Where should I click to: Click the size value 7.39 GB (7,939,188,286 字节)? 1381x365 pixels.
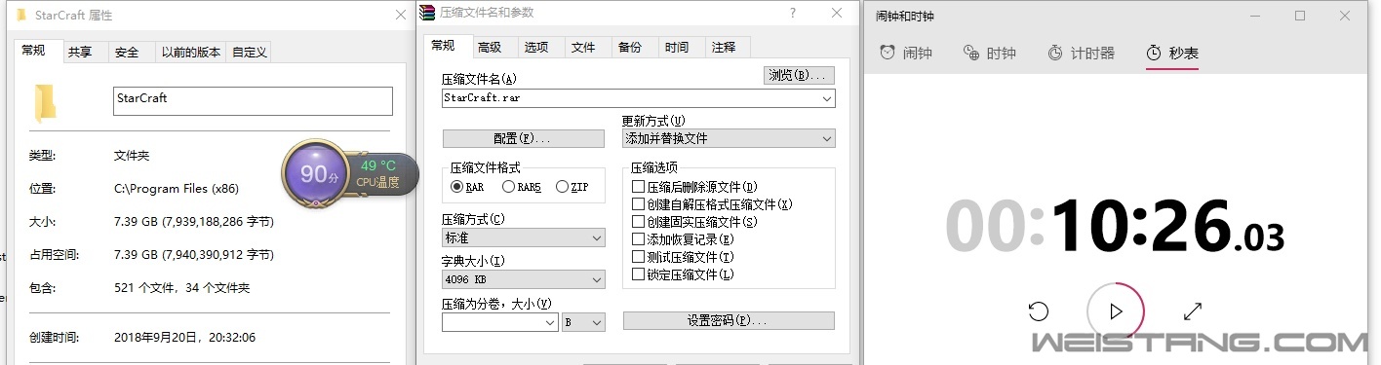click(194, 222)
